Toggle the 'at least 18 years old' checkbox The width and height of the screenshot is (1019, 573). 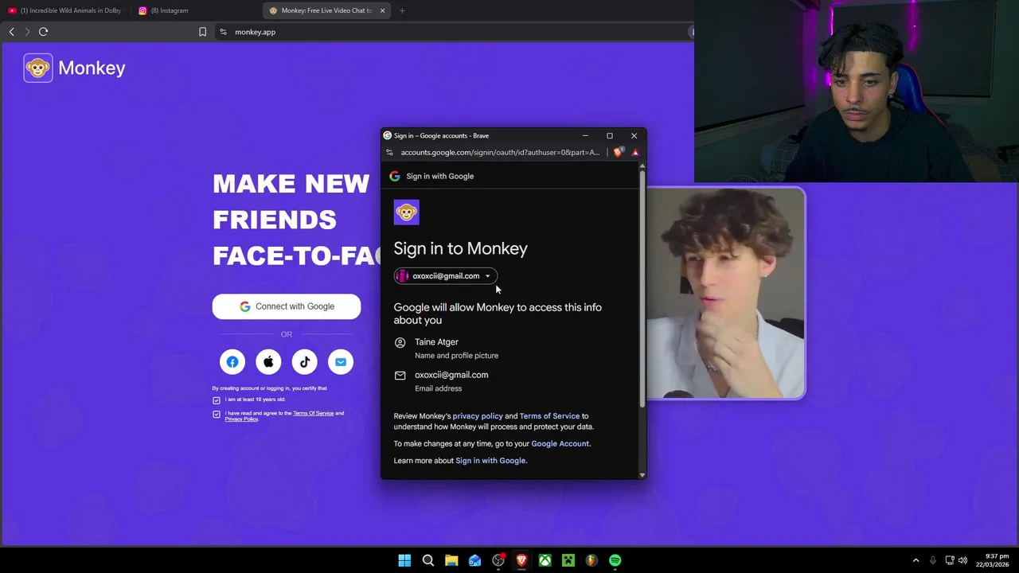[x=217, y=400]
